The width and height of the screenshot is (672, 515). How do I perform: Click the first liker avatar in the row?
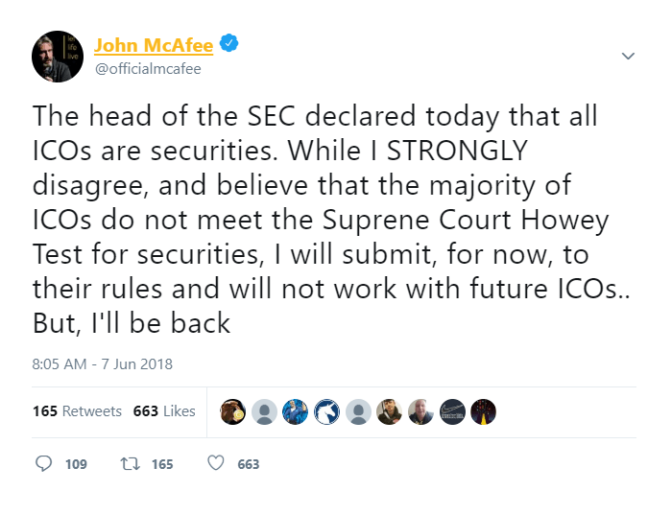(233, 411)
